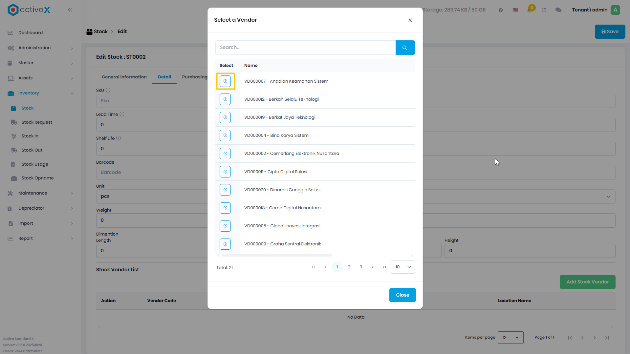Collapse the Inventory menu
Screen dimensions: 630x354
[x=41, y=93]
